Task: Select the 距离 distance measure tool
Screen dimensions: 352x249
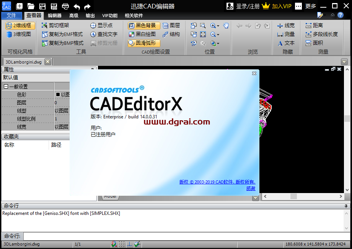Action: (314, 25)
